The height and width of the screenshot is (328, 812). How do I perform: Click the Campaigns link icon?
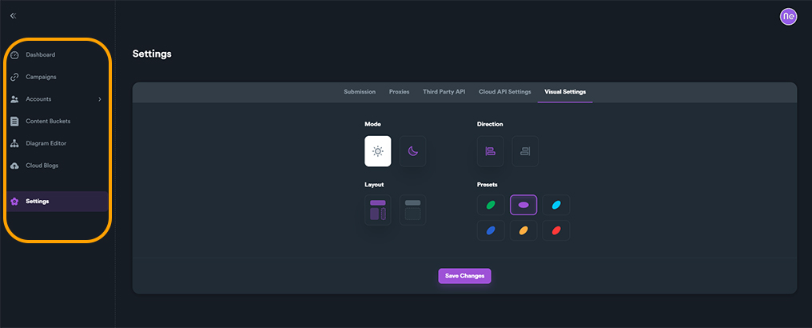(14, 77)
